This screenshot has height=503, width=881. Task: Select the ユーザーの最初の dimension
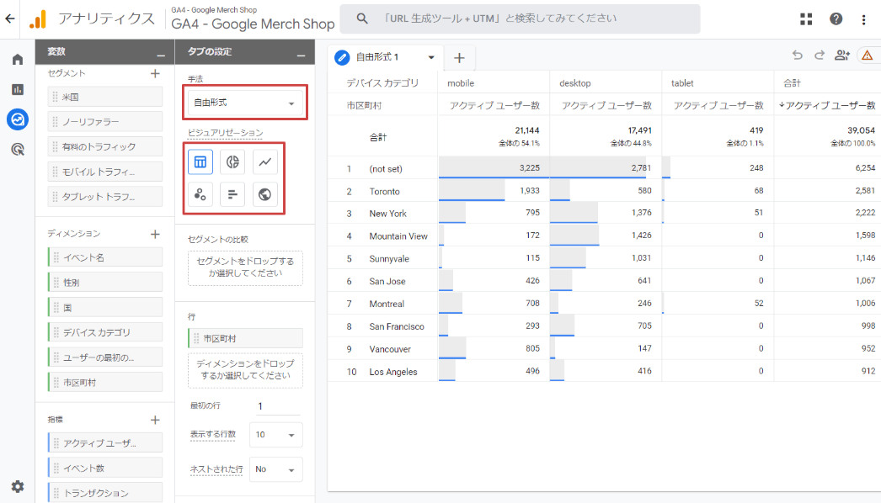[x=105, y=357]
